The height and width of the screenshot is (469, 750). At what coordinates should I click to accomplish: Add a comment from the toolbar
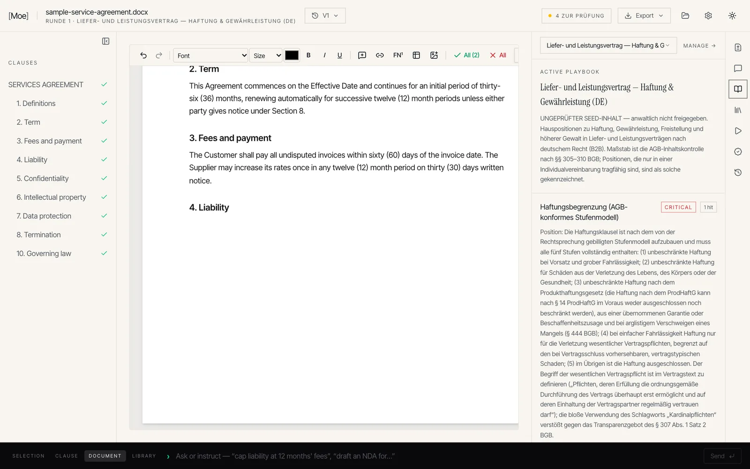click(x=362, y=55)
